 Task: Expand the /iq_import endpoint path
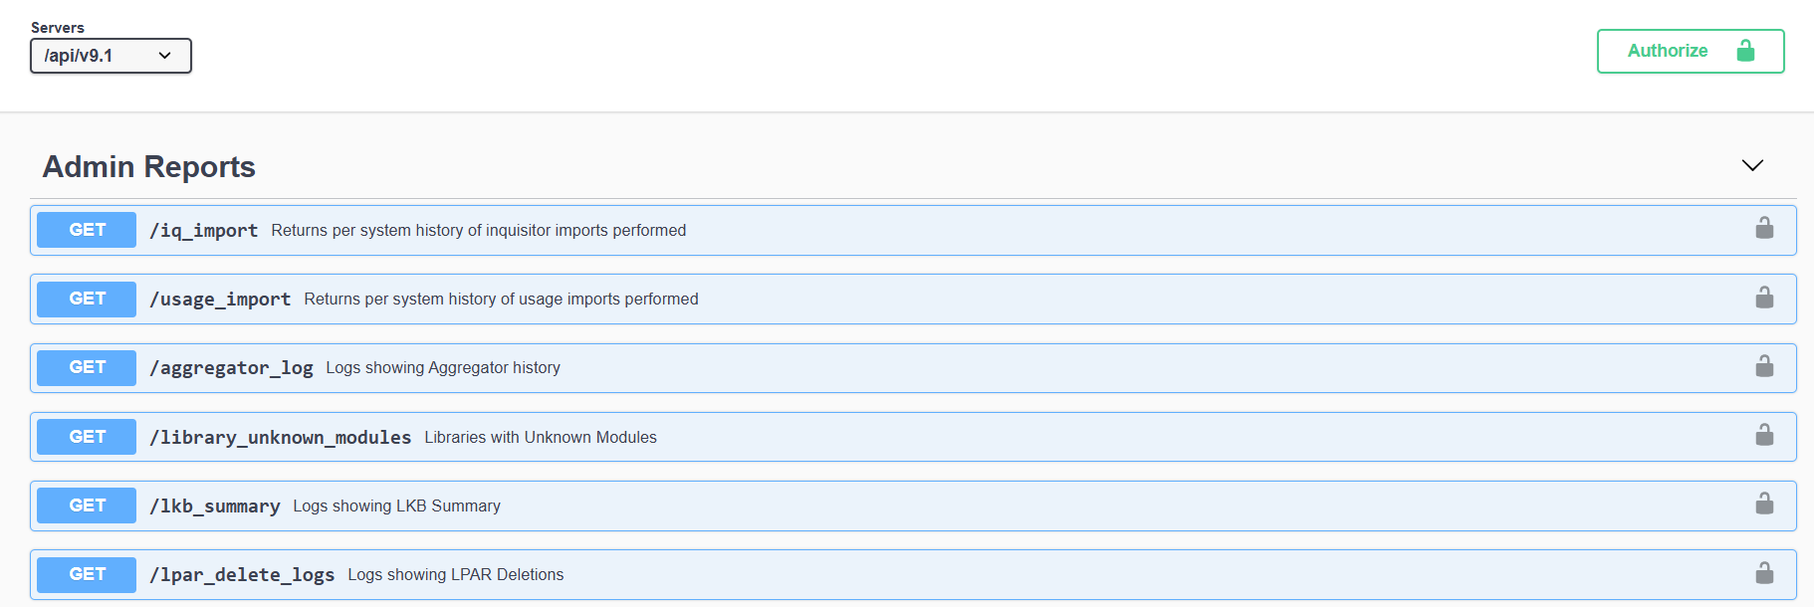(x=203, y=231)
